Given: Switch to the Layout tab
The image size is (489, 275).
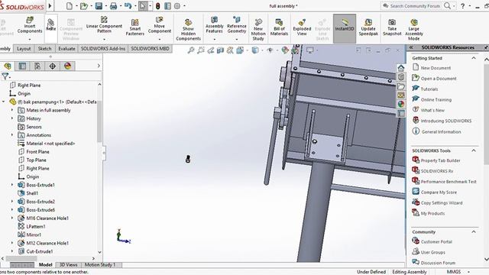Looking at the screenshot, I should [x=24, y=49].
